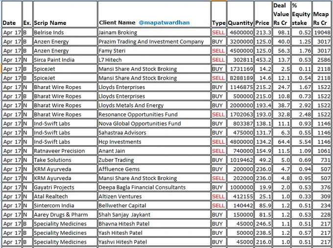Screen dimensions: 333x248
Task: Select the 'Scrip Name' column header
Action: pos(65,14)
